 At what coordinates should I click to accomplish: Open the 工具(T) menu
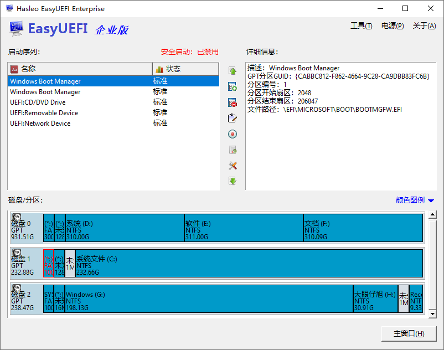[362, 26]
